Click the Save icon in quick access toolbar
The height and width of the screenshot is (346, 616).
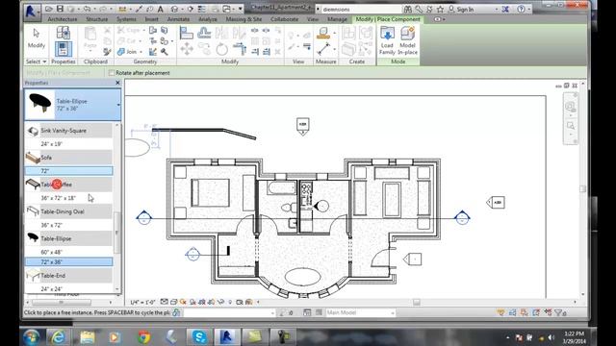click(60, 9)
